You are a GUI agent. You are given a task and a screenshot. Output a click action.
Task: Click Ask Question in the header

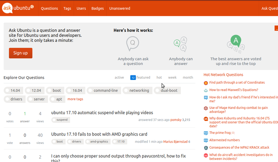(269, 8)
